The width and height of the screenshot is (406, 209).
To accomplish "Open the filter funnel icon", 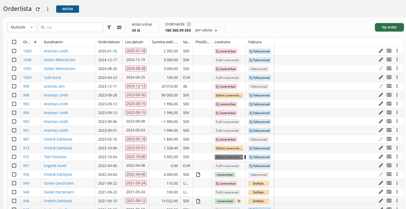I will [x=109, y=27].
